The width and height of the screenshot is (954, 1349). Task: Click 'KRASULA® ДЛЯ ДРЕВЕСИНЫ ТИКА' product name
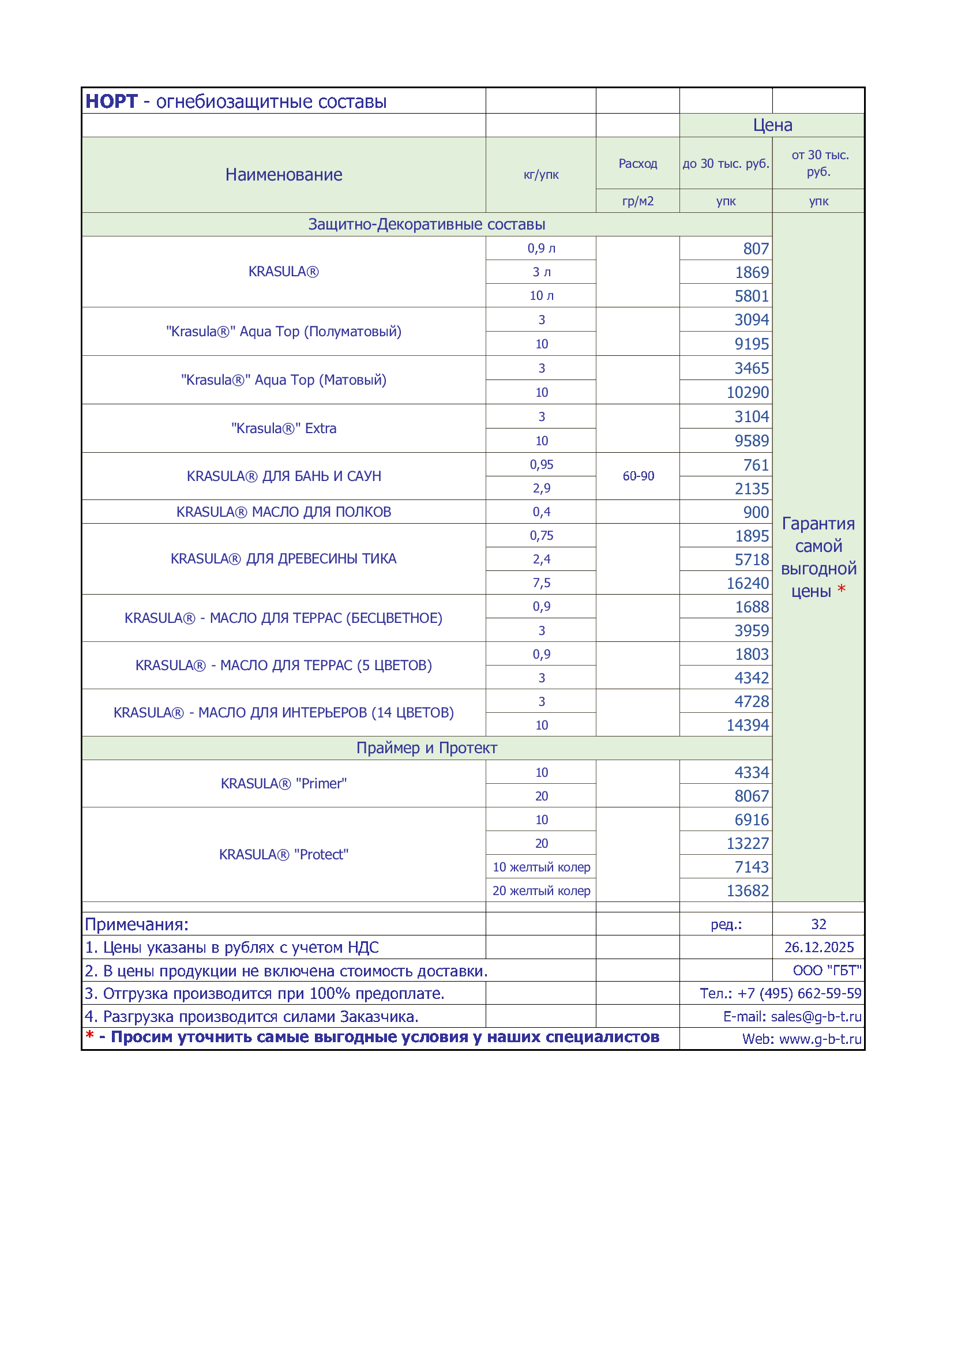(x=284, y=559)
